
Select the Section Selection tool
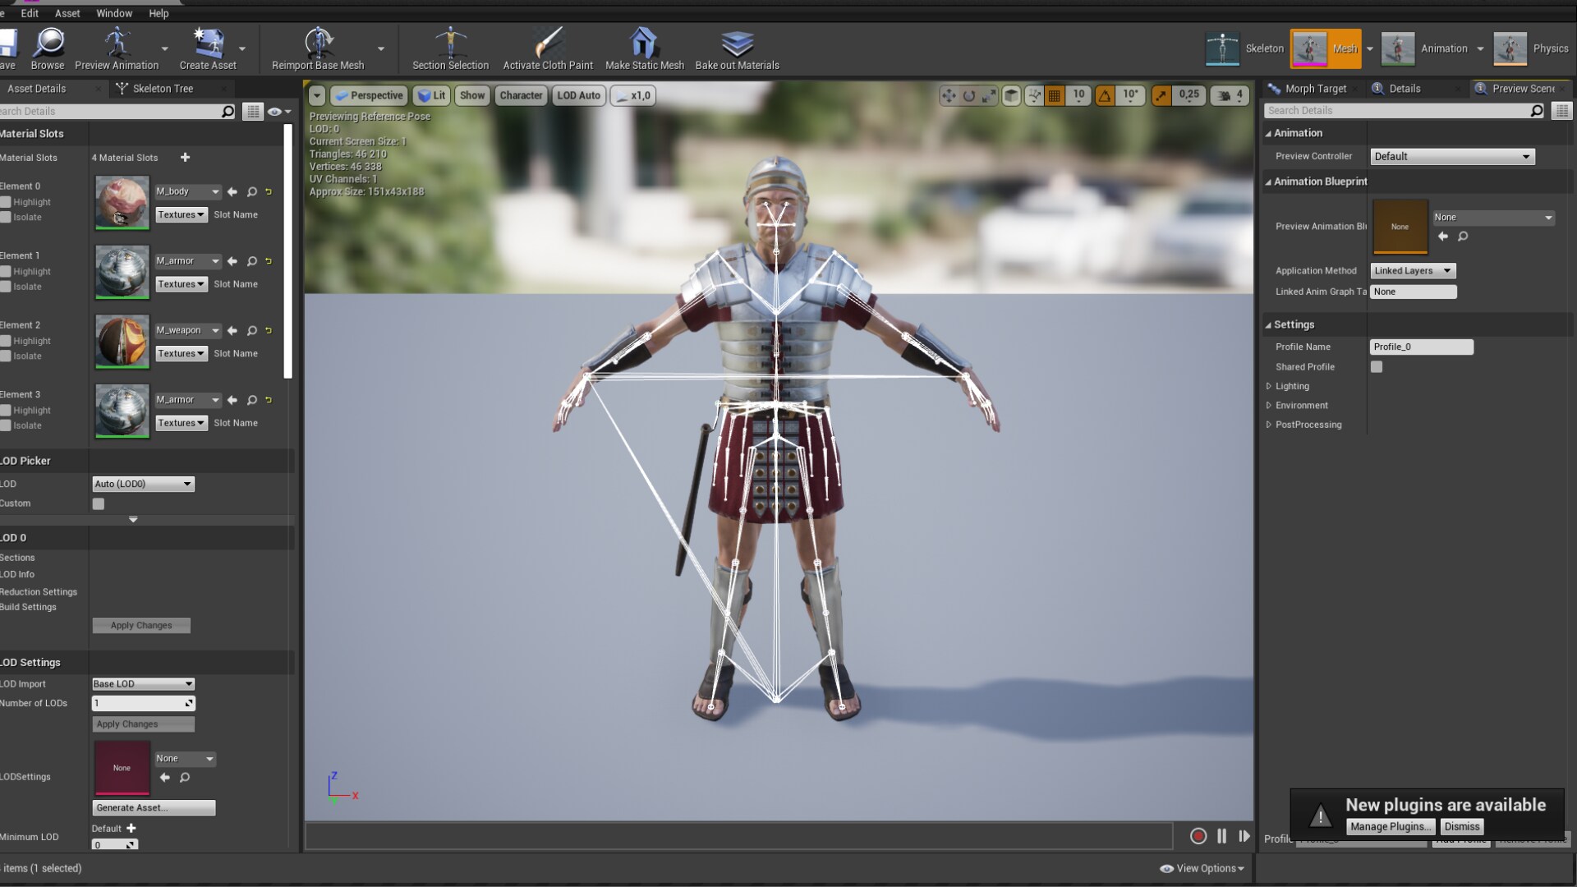(x=451, y=48)
